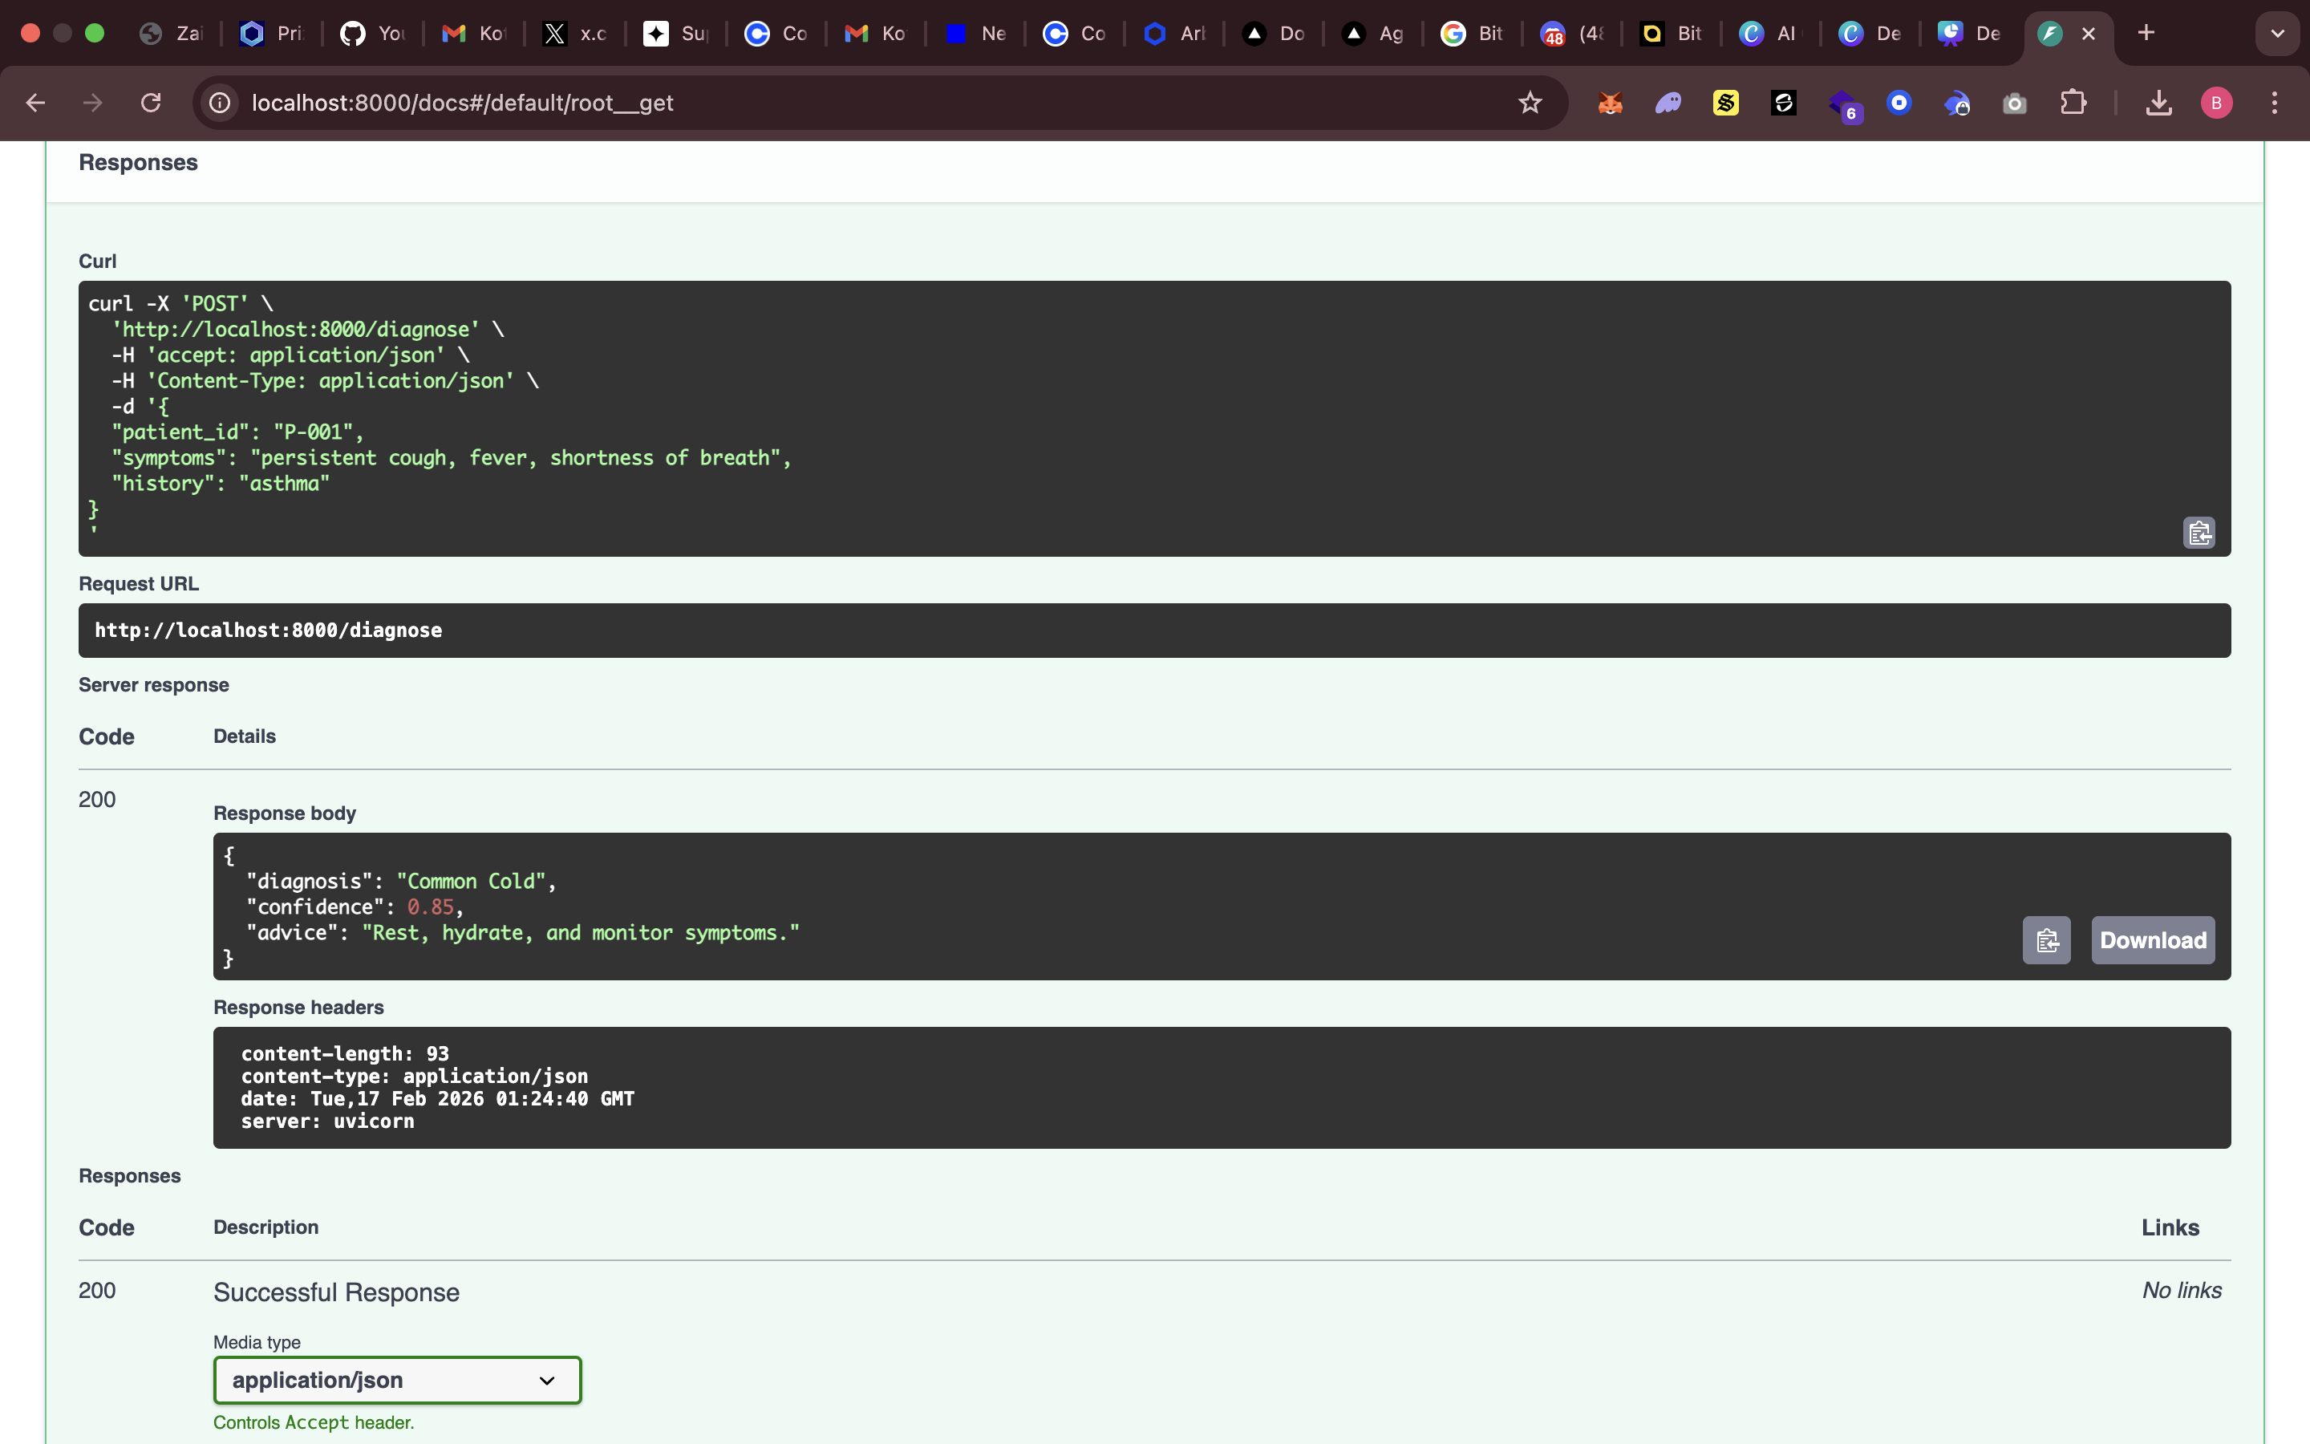Open the Media type application/json dropdown
Viewport: 2310px width, 1444px height.
[x=397, y=1380]
